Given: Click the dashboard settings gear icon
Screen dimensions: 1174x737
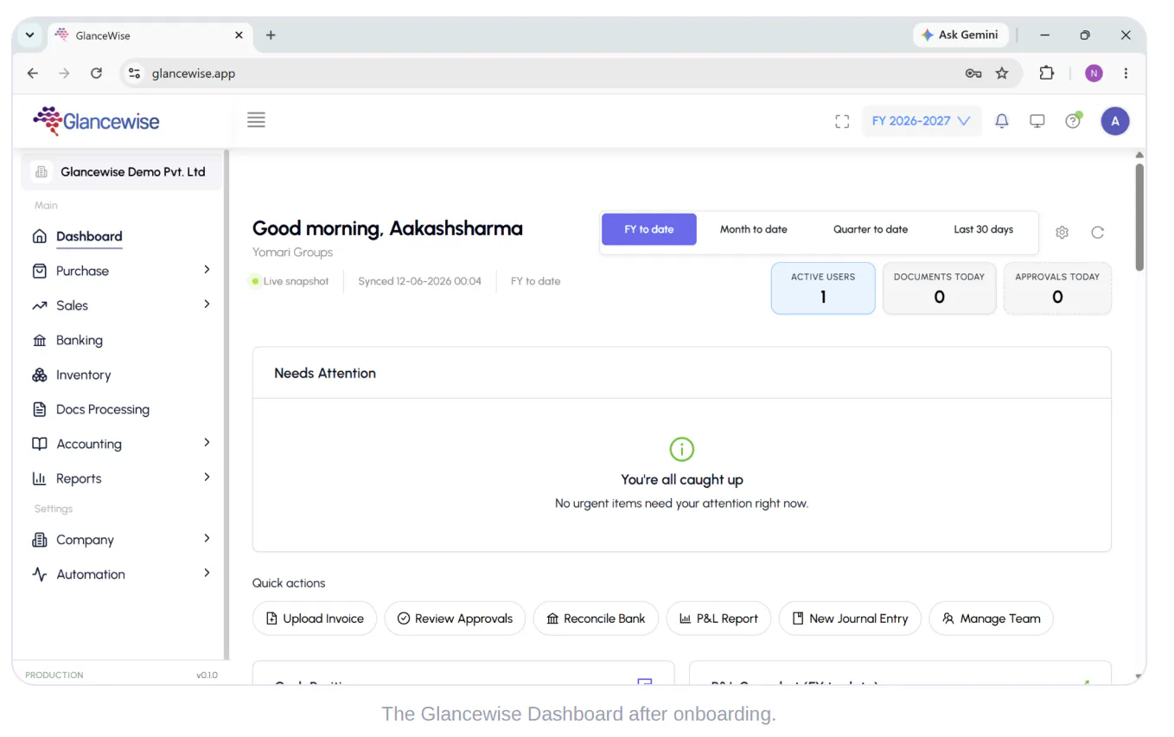Looking at the screenshot, I should [1062, 232].
